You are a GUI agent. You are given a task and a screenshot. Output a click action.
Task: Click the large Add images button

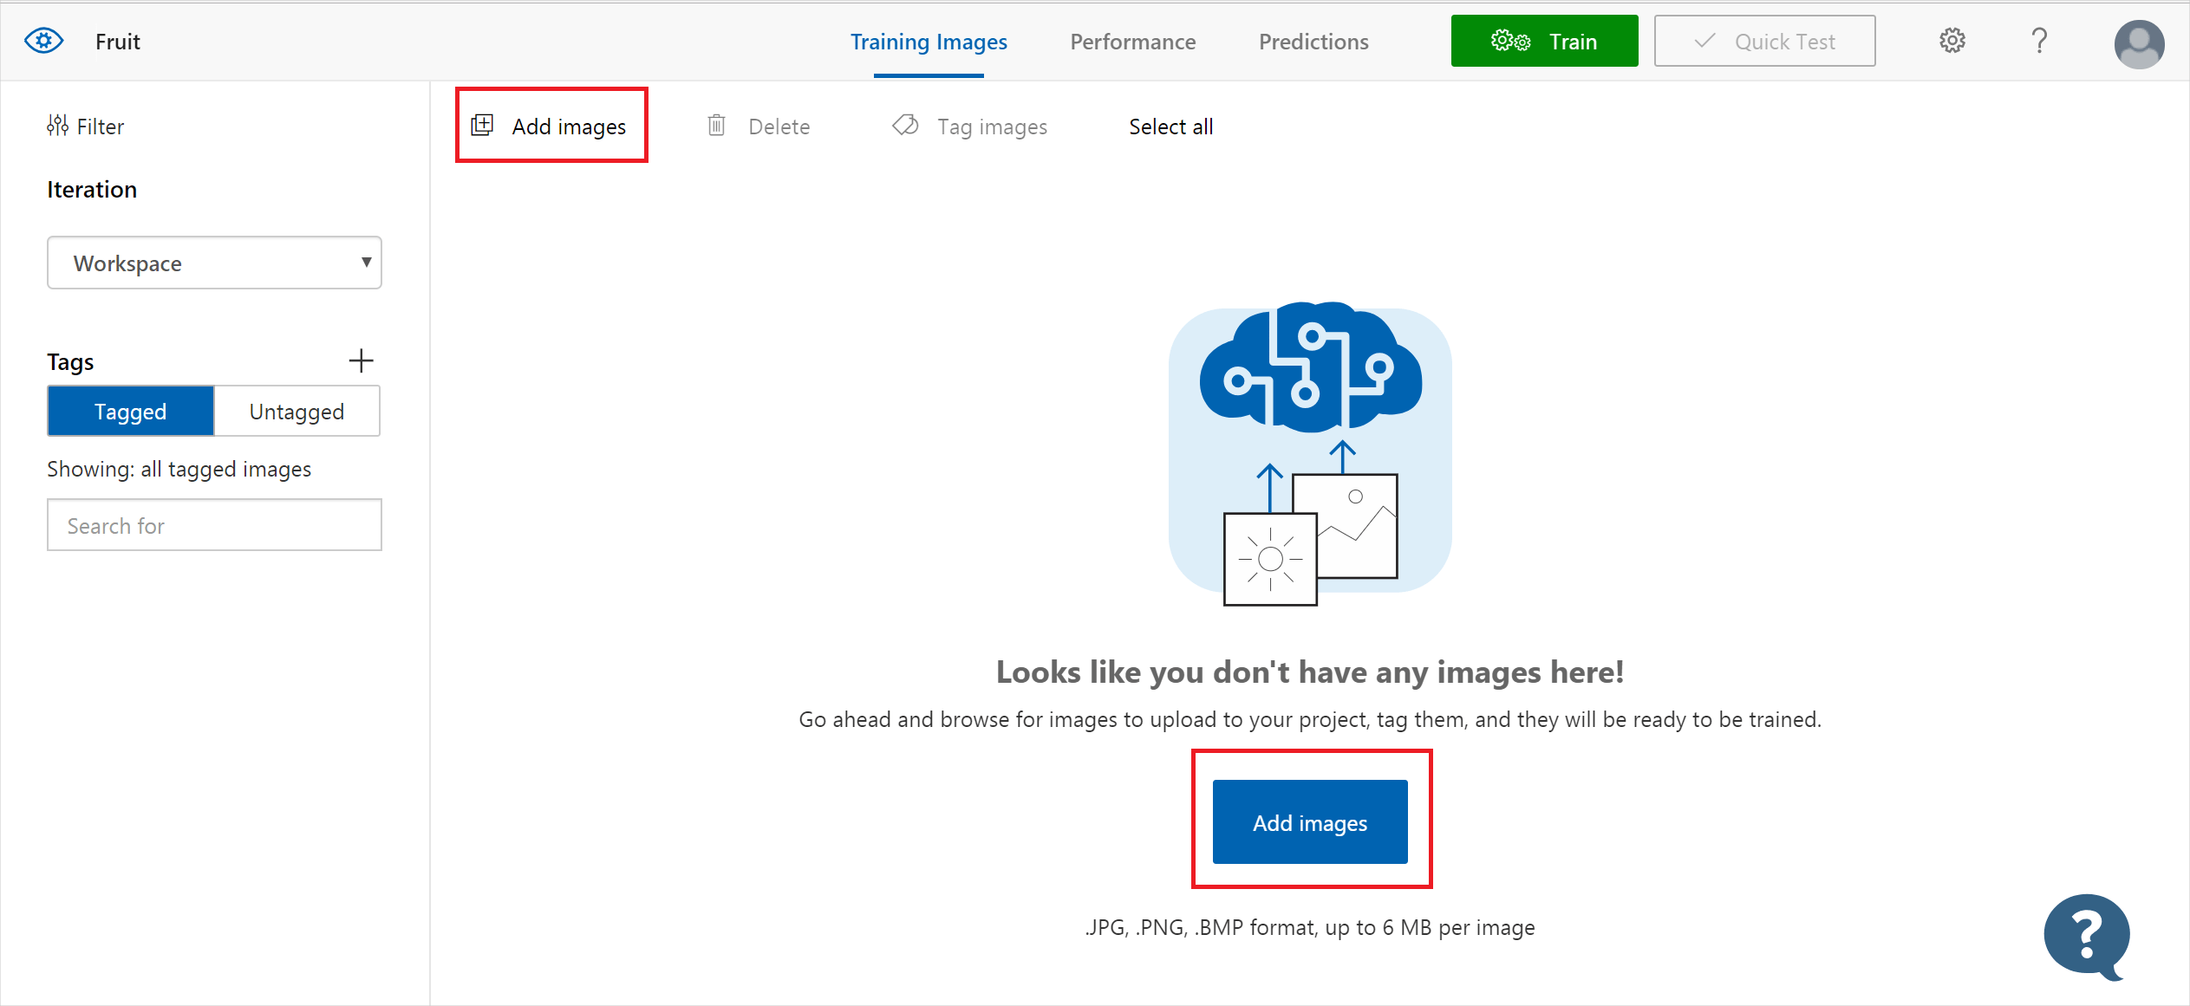(x=1308, y=821)
